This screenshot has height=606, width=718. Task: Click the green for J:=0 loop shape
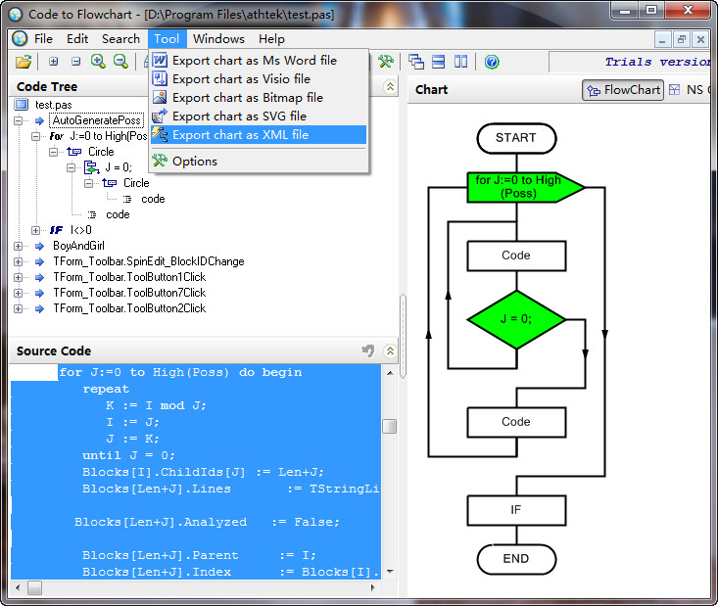point(525,187)
